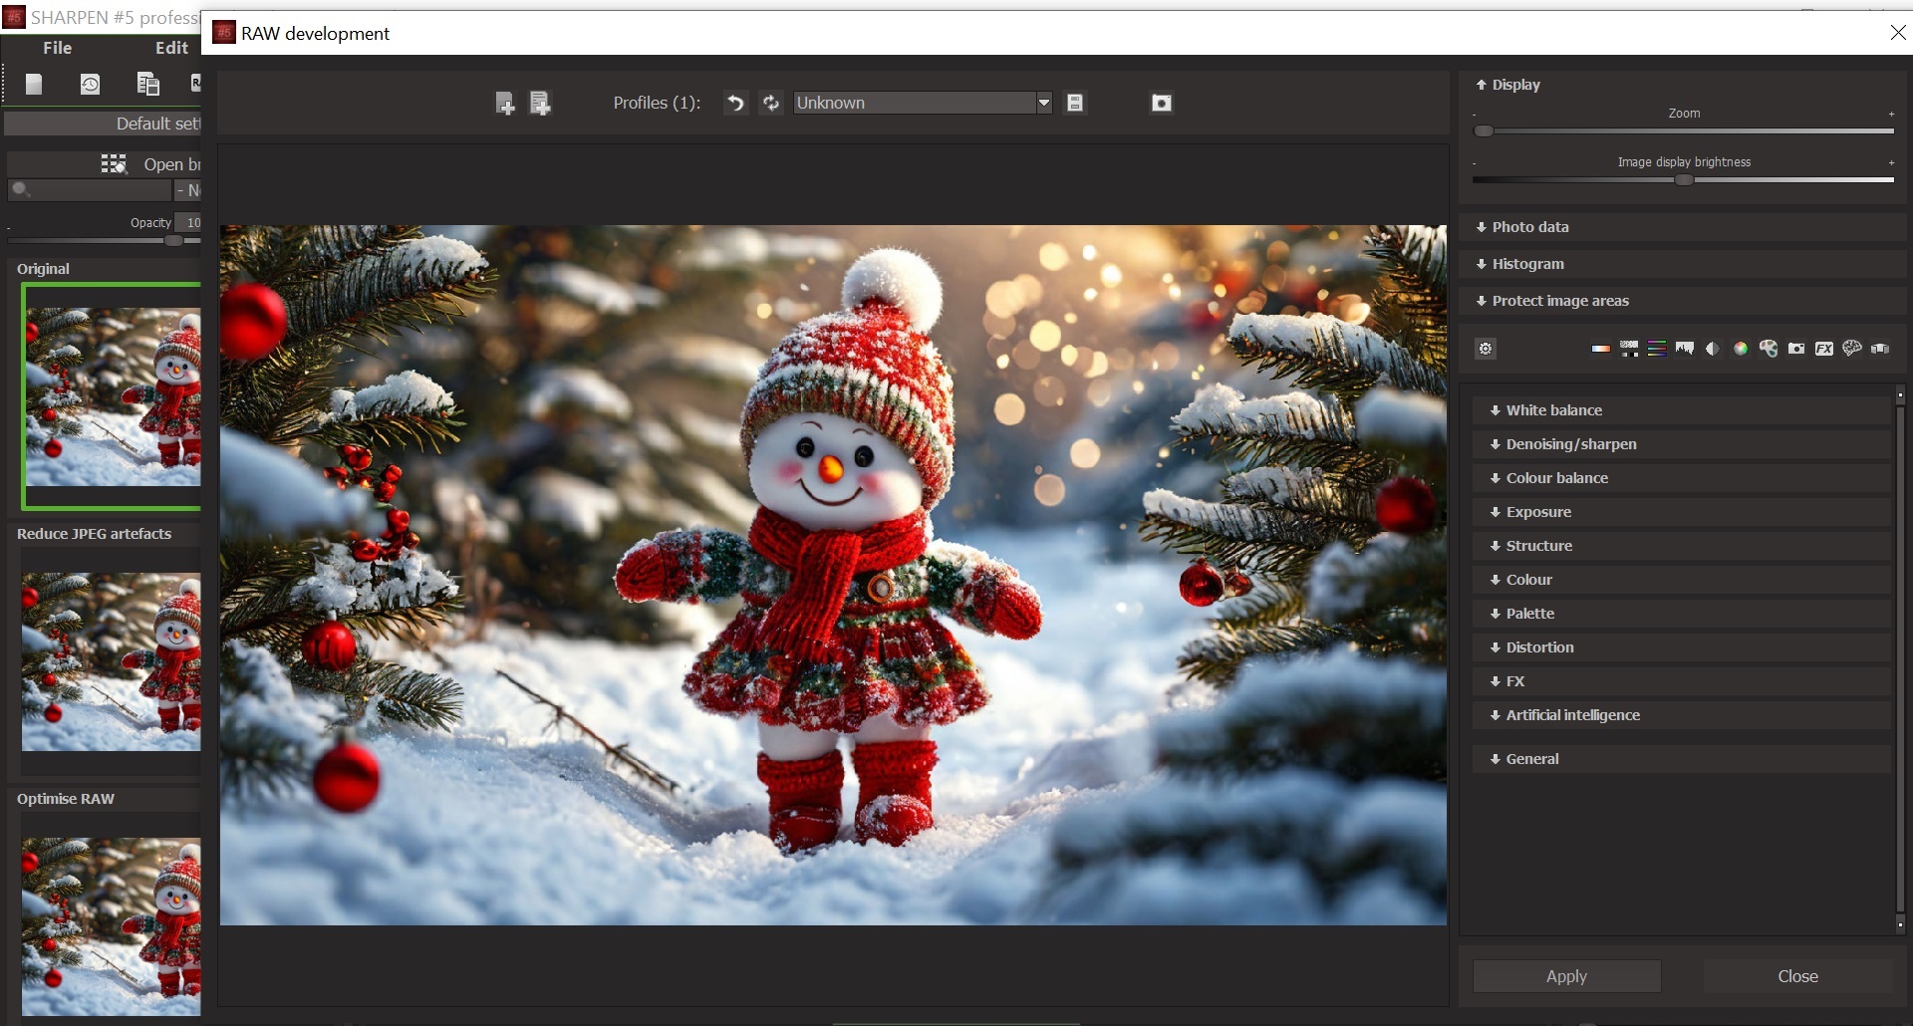Open the File menu
The width and height of the screenshot is (1913, 1026).
pyautogui.click(x=57, y=48)
